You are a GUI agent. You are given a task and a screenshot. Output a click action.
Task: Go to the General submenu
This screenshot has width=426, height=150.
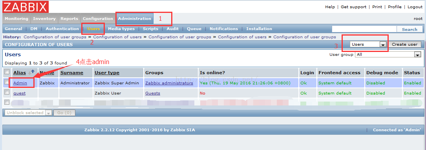tap(13, 29)
